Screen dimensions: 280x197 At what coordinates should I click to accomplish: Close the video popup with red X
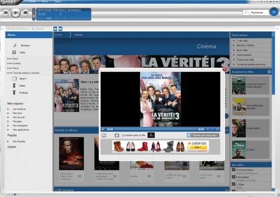point(225,69)
